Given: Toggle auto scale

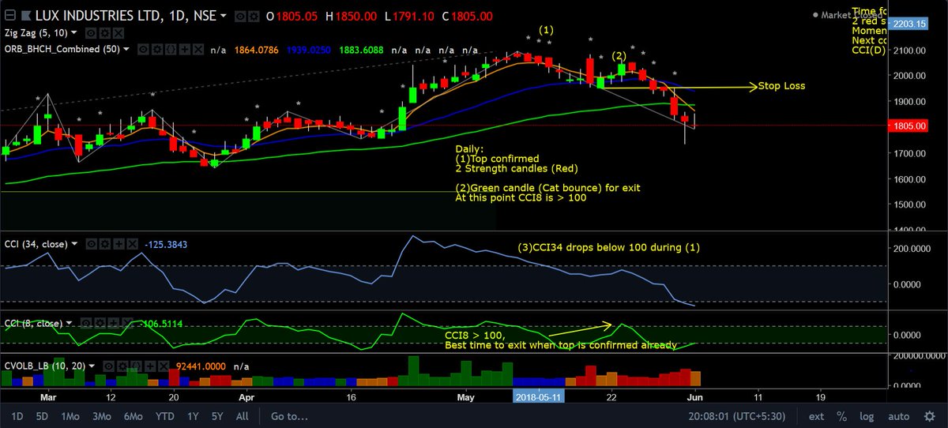Looking at the screenshot, I should (x=899, y=416).
